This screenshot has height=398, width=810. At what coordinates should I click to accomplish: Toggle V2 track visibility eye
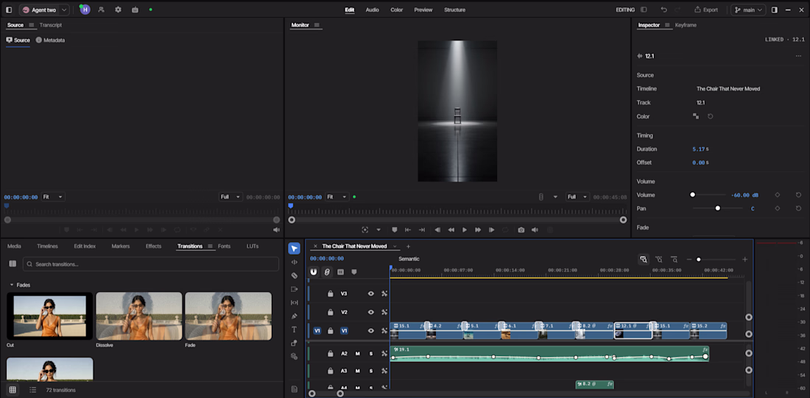[370, 313]
